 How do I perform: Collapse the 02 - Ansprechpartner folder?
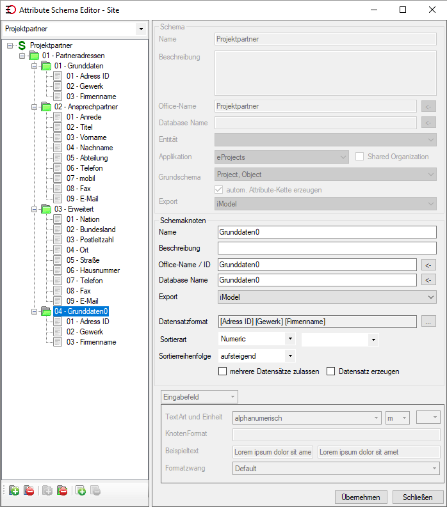point(34,107)
